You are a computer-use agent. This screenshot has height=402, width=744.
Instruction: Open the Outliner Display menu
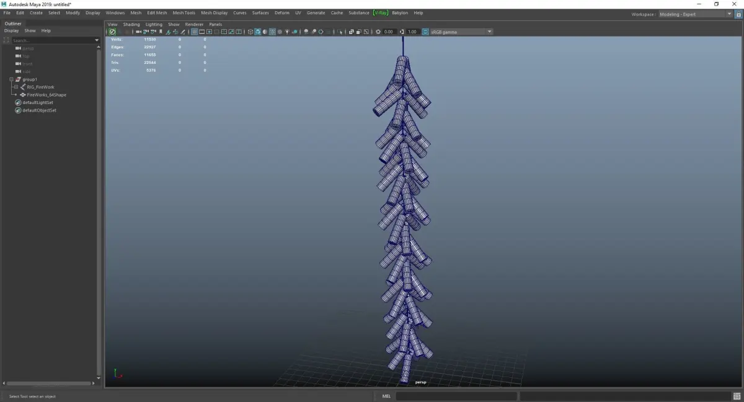[11, 30]
